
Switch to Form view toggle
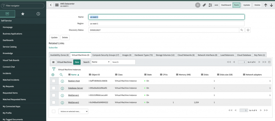pyautogui.click(x=236, y=5)
